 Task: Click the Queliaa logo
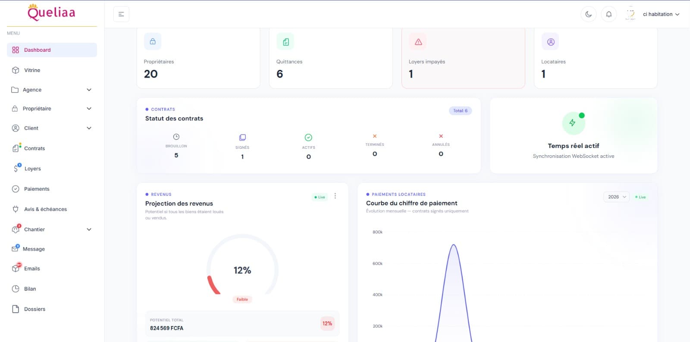point(51,12)
